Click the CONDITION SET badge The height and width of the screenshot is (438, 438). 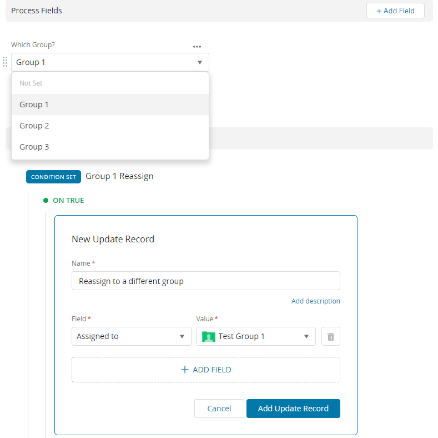(x=53, y=177)
